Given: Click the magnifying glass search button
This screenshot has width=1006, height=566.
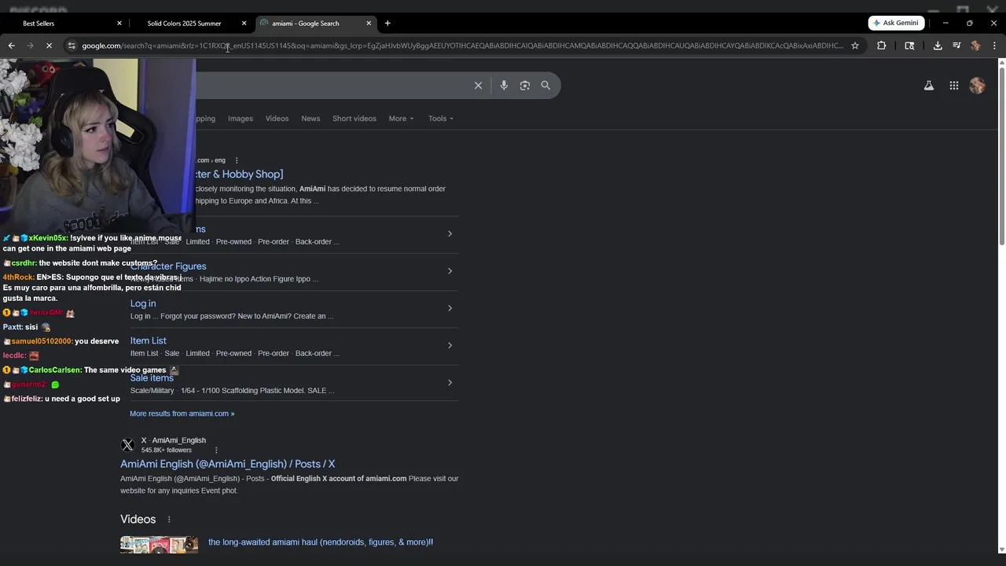Looking at the screenshot, I should [545, 86].
